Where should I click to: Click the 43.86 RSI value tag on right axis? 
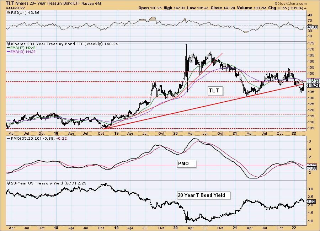pyautogui.click(x=312, y=27)
